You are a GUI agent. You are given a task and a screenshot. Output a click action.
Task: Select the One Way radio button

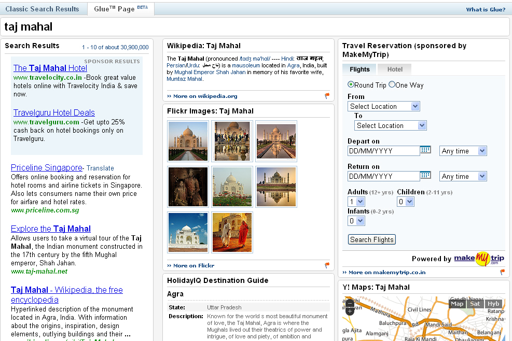coord(392,84)
